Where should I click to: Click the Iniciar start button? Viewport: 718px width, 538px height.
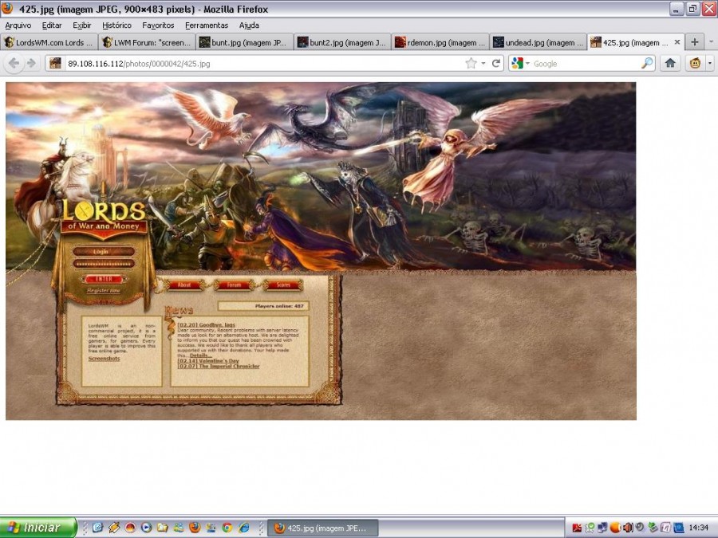coord(38,528)
